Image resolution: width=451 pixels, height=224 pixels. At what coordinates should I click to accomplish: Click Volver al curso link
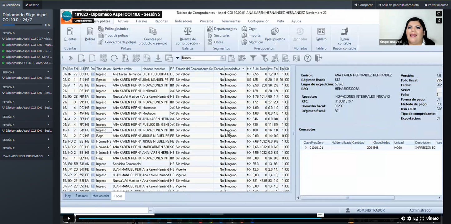coord(436,5)
